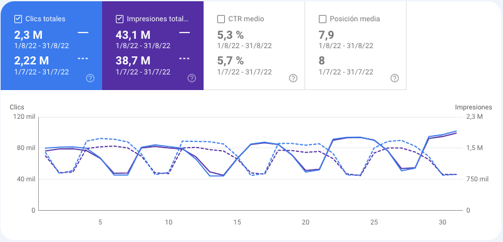The width and height of the screenshot is (503, 242).
Task: Click the 80 mil axis label
Action: pyautogui.click(x=25, y=148)
